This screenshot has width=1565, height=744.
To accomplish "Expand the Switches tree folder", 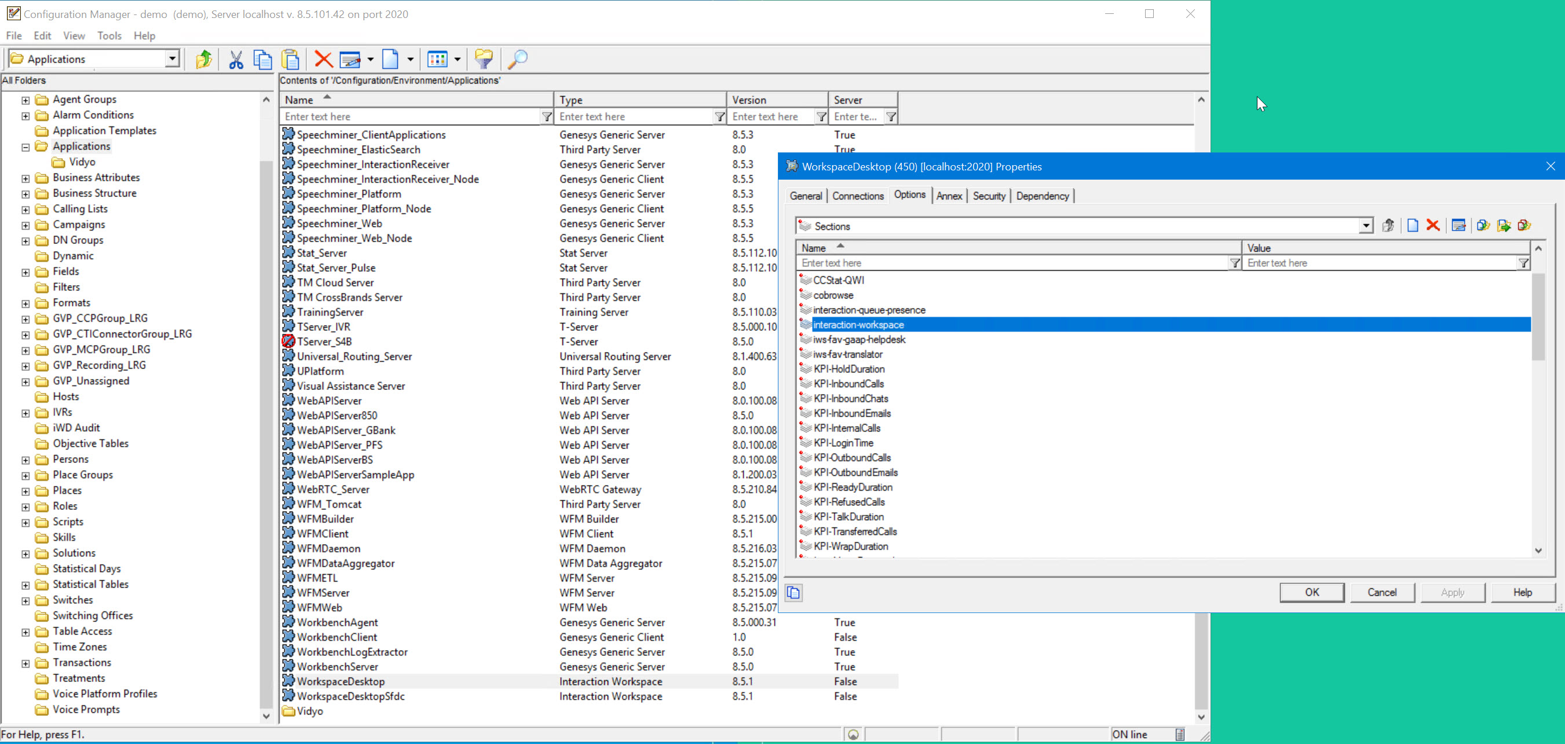I will (x=25, y=600).
